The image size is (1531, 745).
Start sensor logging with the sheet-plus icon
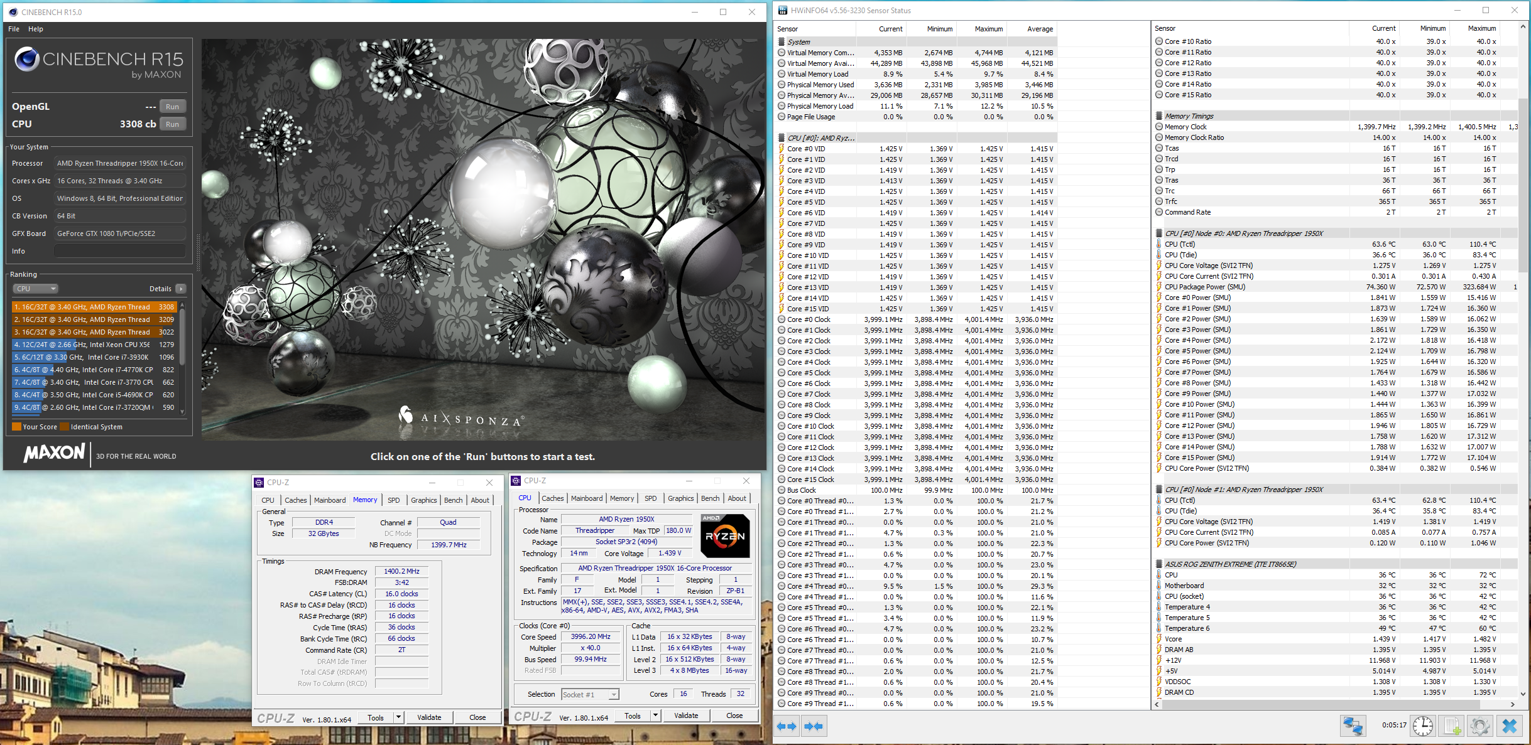[1452, 726]
